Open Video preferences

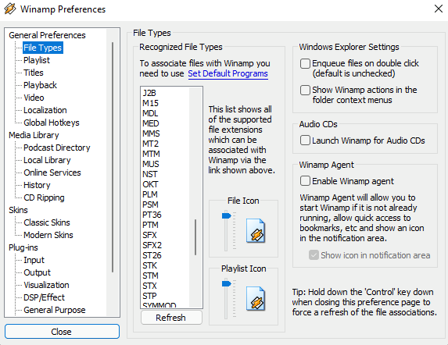coord(34,98)
